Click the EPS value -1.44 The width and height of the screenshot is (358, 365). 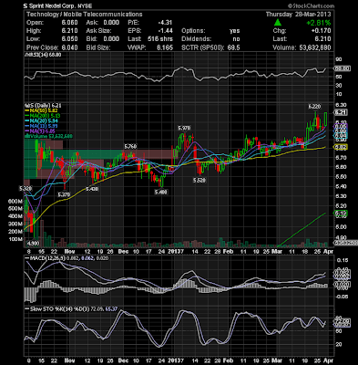[166, 31]
